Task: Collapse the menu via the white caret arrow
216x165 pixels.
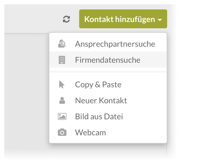Action: pos(160,20)
